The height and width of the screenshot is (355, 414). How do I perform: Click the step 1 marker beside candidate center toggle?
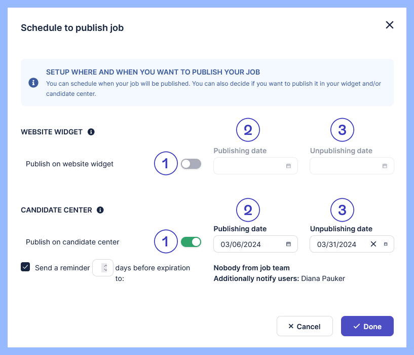point(166,241)
